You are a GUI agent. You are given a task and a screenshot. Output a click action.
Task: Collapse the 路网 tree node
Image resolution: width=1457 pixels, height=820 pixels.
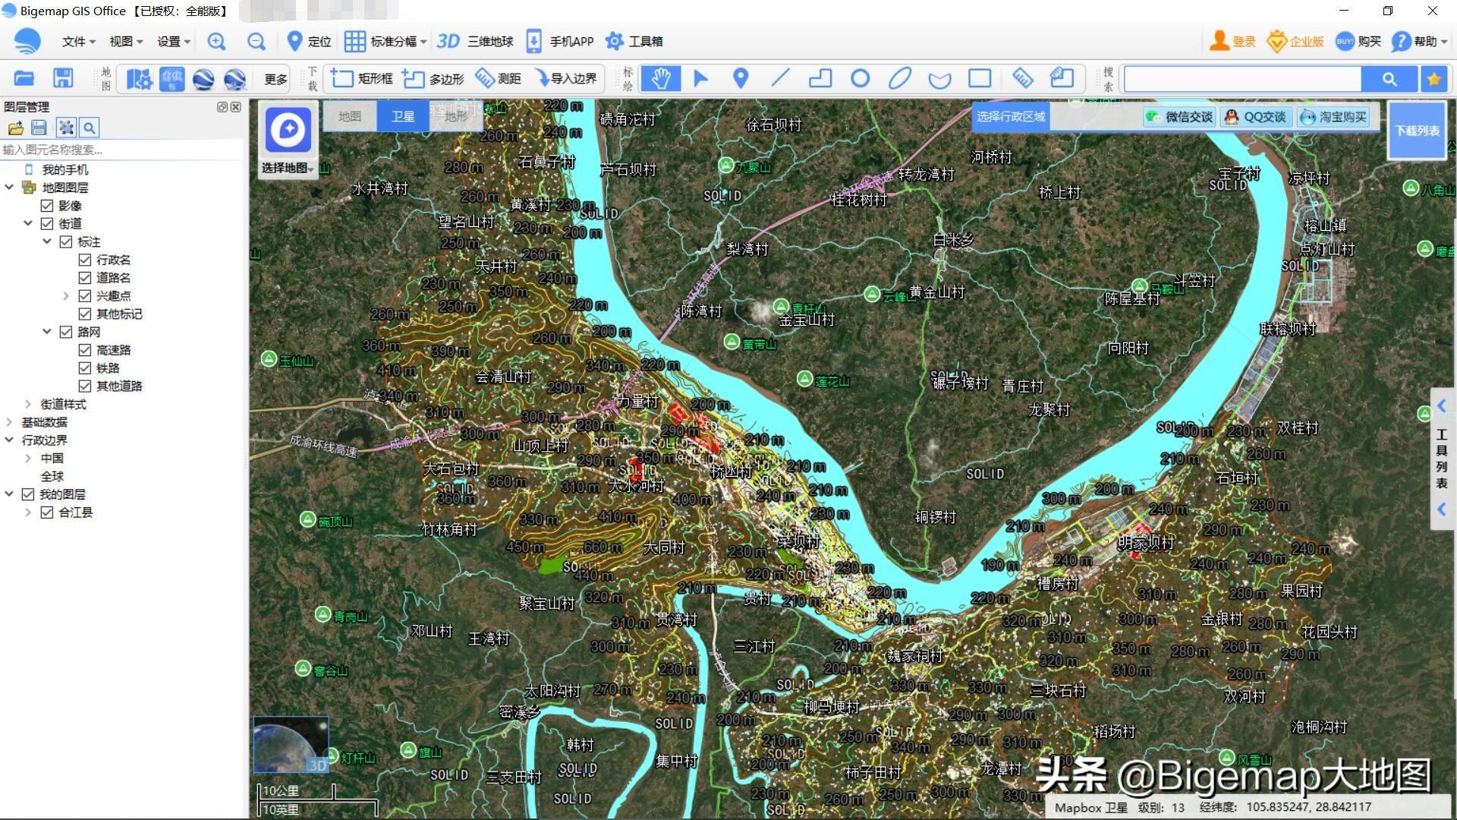[47, 332]
